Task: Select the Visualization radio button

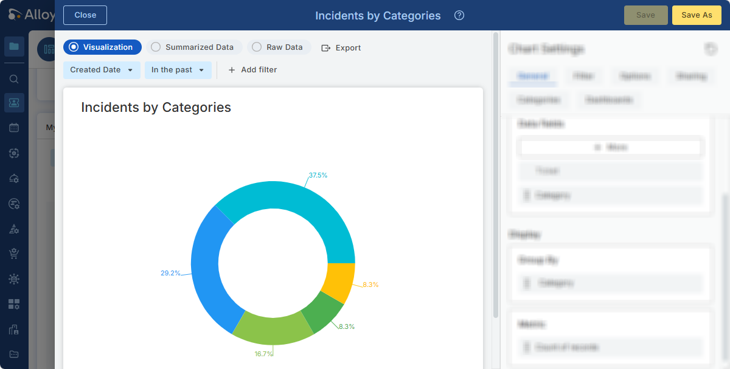Action: click(102, 47)
